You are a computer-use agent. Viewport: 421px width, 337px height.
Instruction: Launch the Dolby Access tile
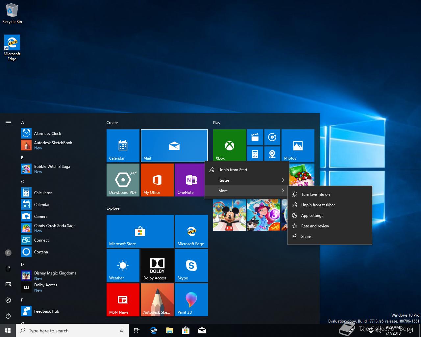point(157,266)
